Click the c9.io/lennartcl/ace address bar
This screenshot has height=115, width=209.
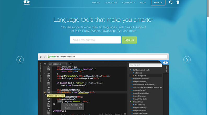(107, 57)
